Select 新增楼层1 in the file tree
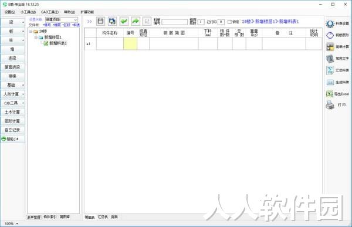Screen dimensions: 352x227 53,38
